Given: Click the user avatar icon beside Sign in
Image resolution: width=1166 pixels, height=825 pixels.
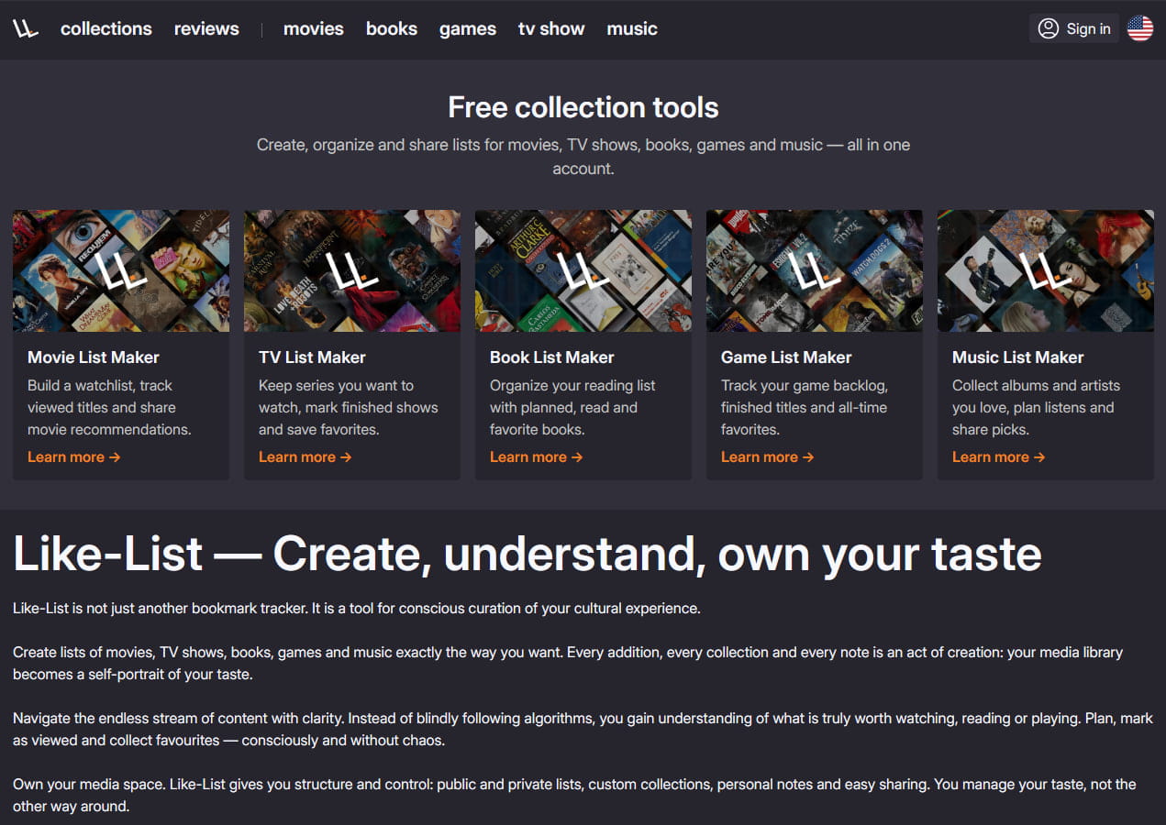Looking at the screenshot, I should coord(1049,28).
